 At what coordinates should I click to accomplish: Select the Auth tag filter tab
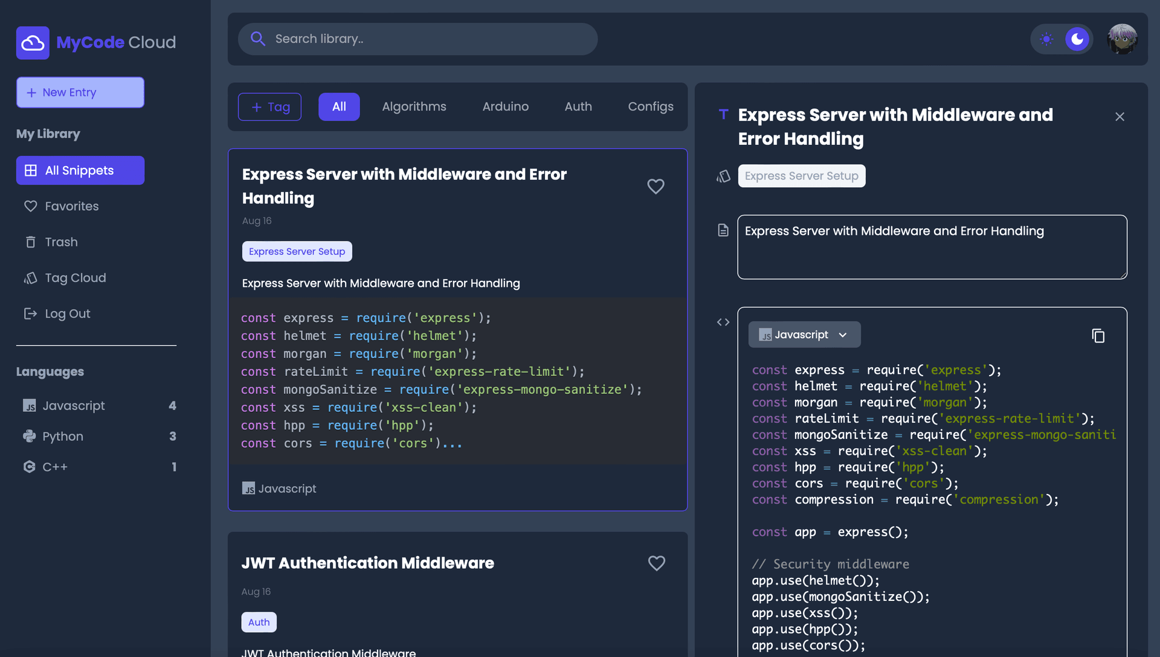578,106
